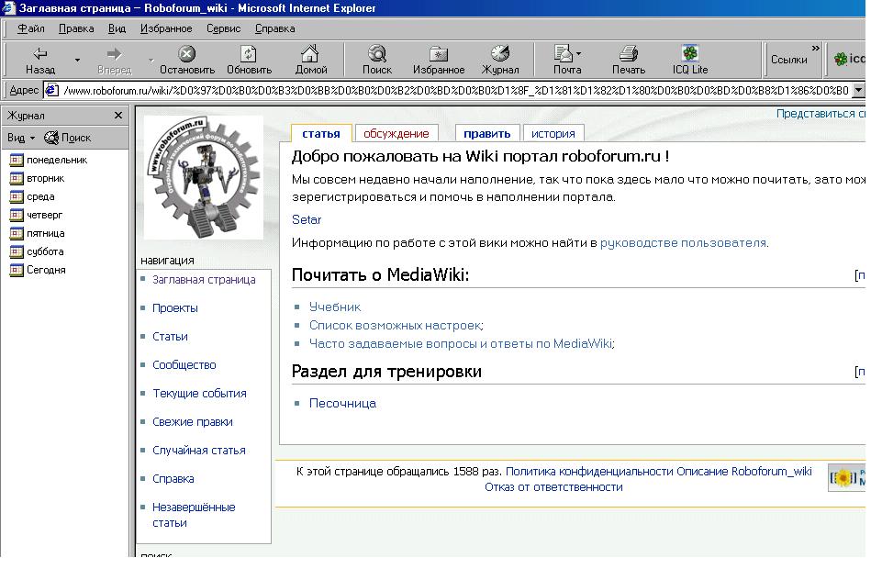Switch to the обсуждение tab
The image size is (882, 580).
[x=396, y=134]
